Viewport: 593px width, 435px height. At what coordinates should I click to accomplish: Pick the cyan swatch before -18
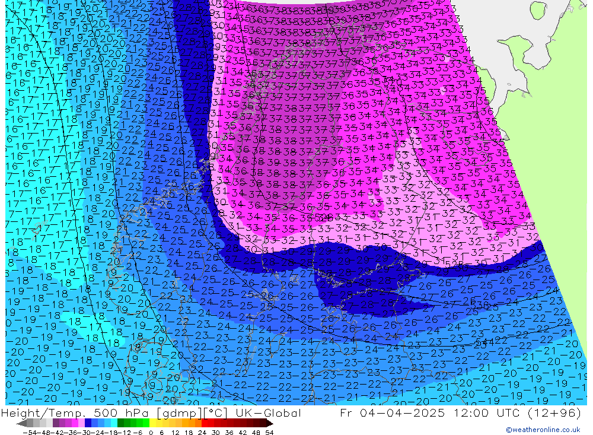114,423
